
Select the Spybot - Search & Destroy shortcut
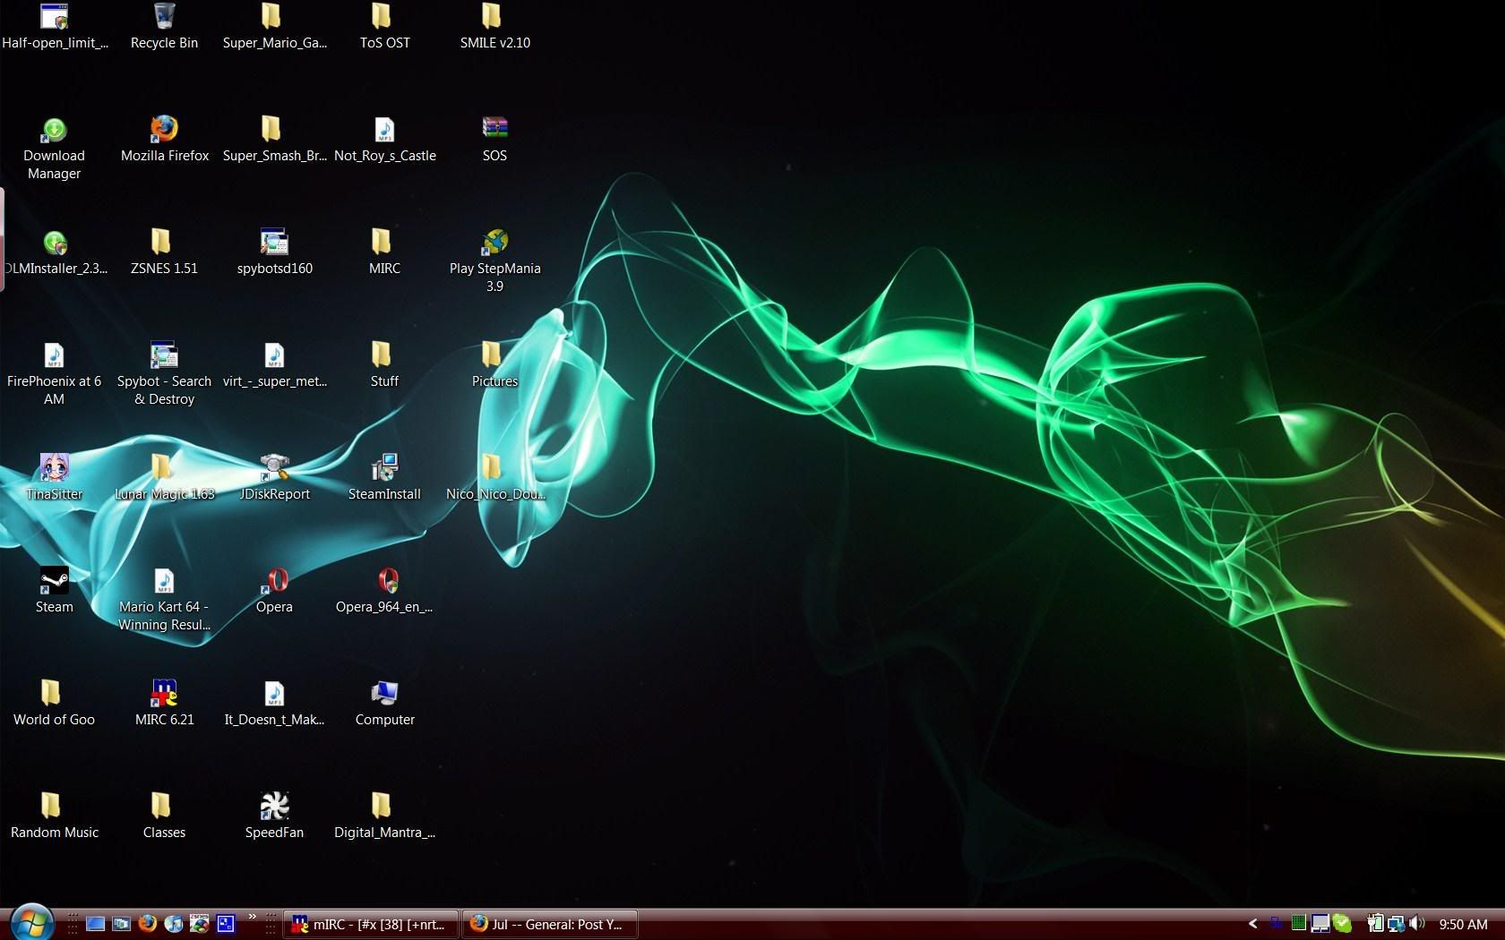(x=164, y=355)
